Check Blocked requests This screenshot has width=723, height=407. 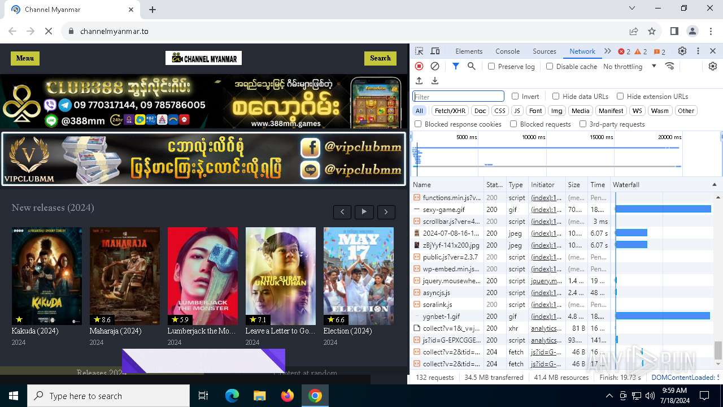tap(513, 124)
